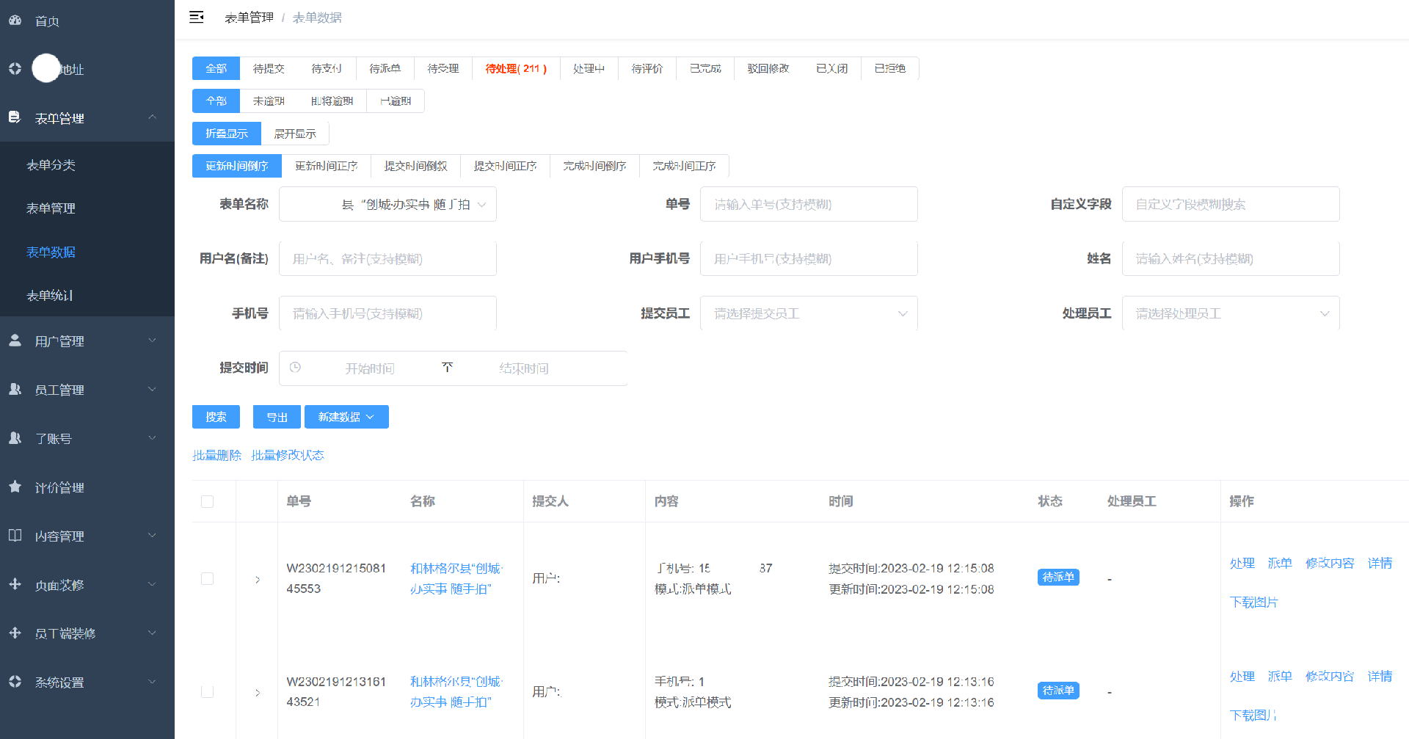Click 下载图片 link for first row
Image resolution: width=1409 pixels, height=739 pixels.
coord(1254,602)
